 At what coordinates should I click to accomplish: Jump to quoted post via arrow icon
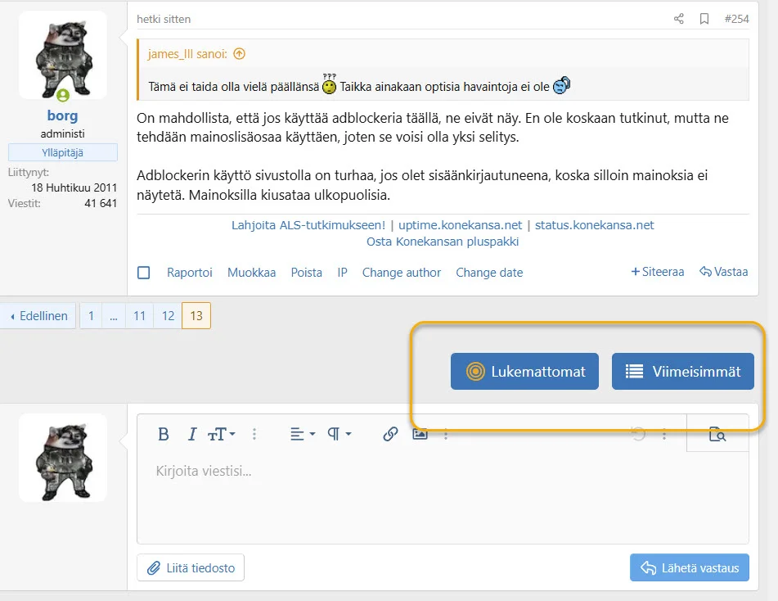239,54
